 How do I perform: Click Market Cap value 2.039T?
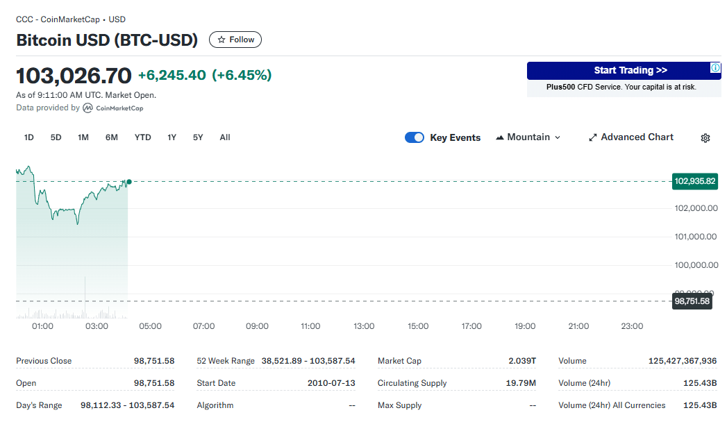(x=522, y=361)
